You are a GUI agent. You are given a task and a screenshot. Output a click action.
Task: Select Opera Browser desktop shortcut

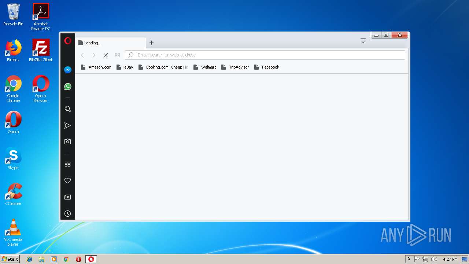(41, 89)
